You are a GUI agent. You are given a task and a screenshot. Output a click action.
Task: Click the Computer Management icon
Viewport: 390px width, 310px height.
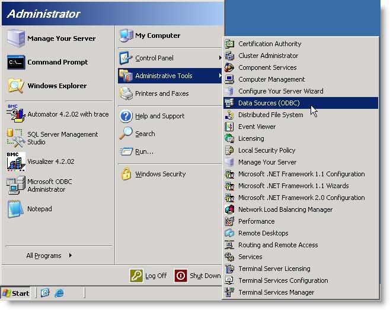point(229,79)
